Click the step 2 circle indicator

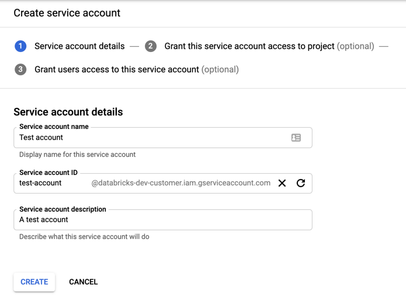tap(151, 46)
